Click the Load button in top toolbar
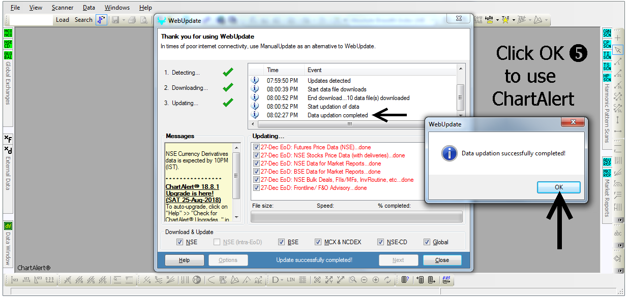This screenshot has width=628, height=297. [x=63, y=20]
